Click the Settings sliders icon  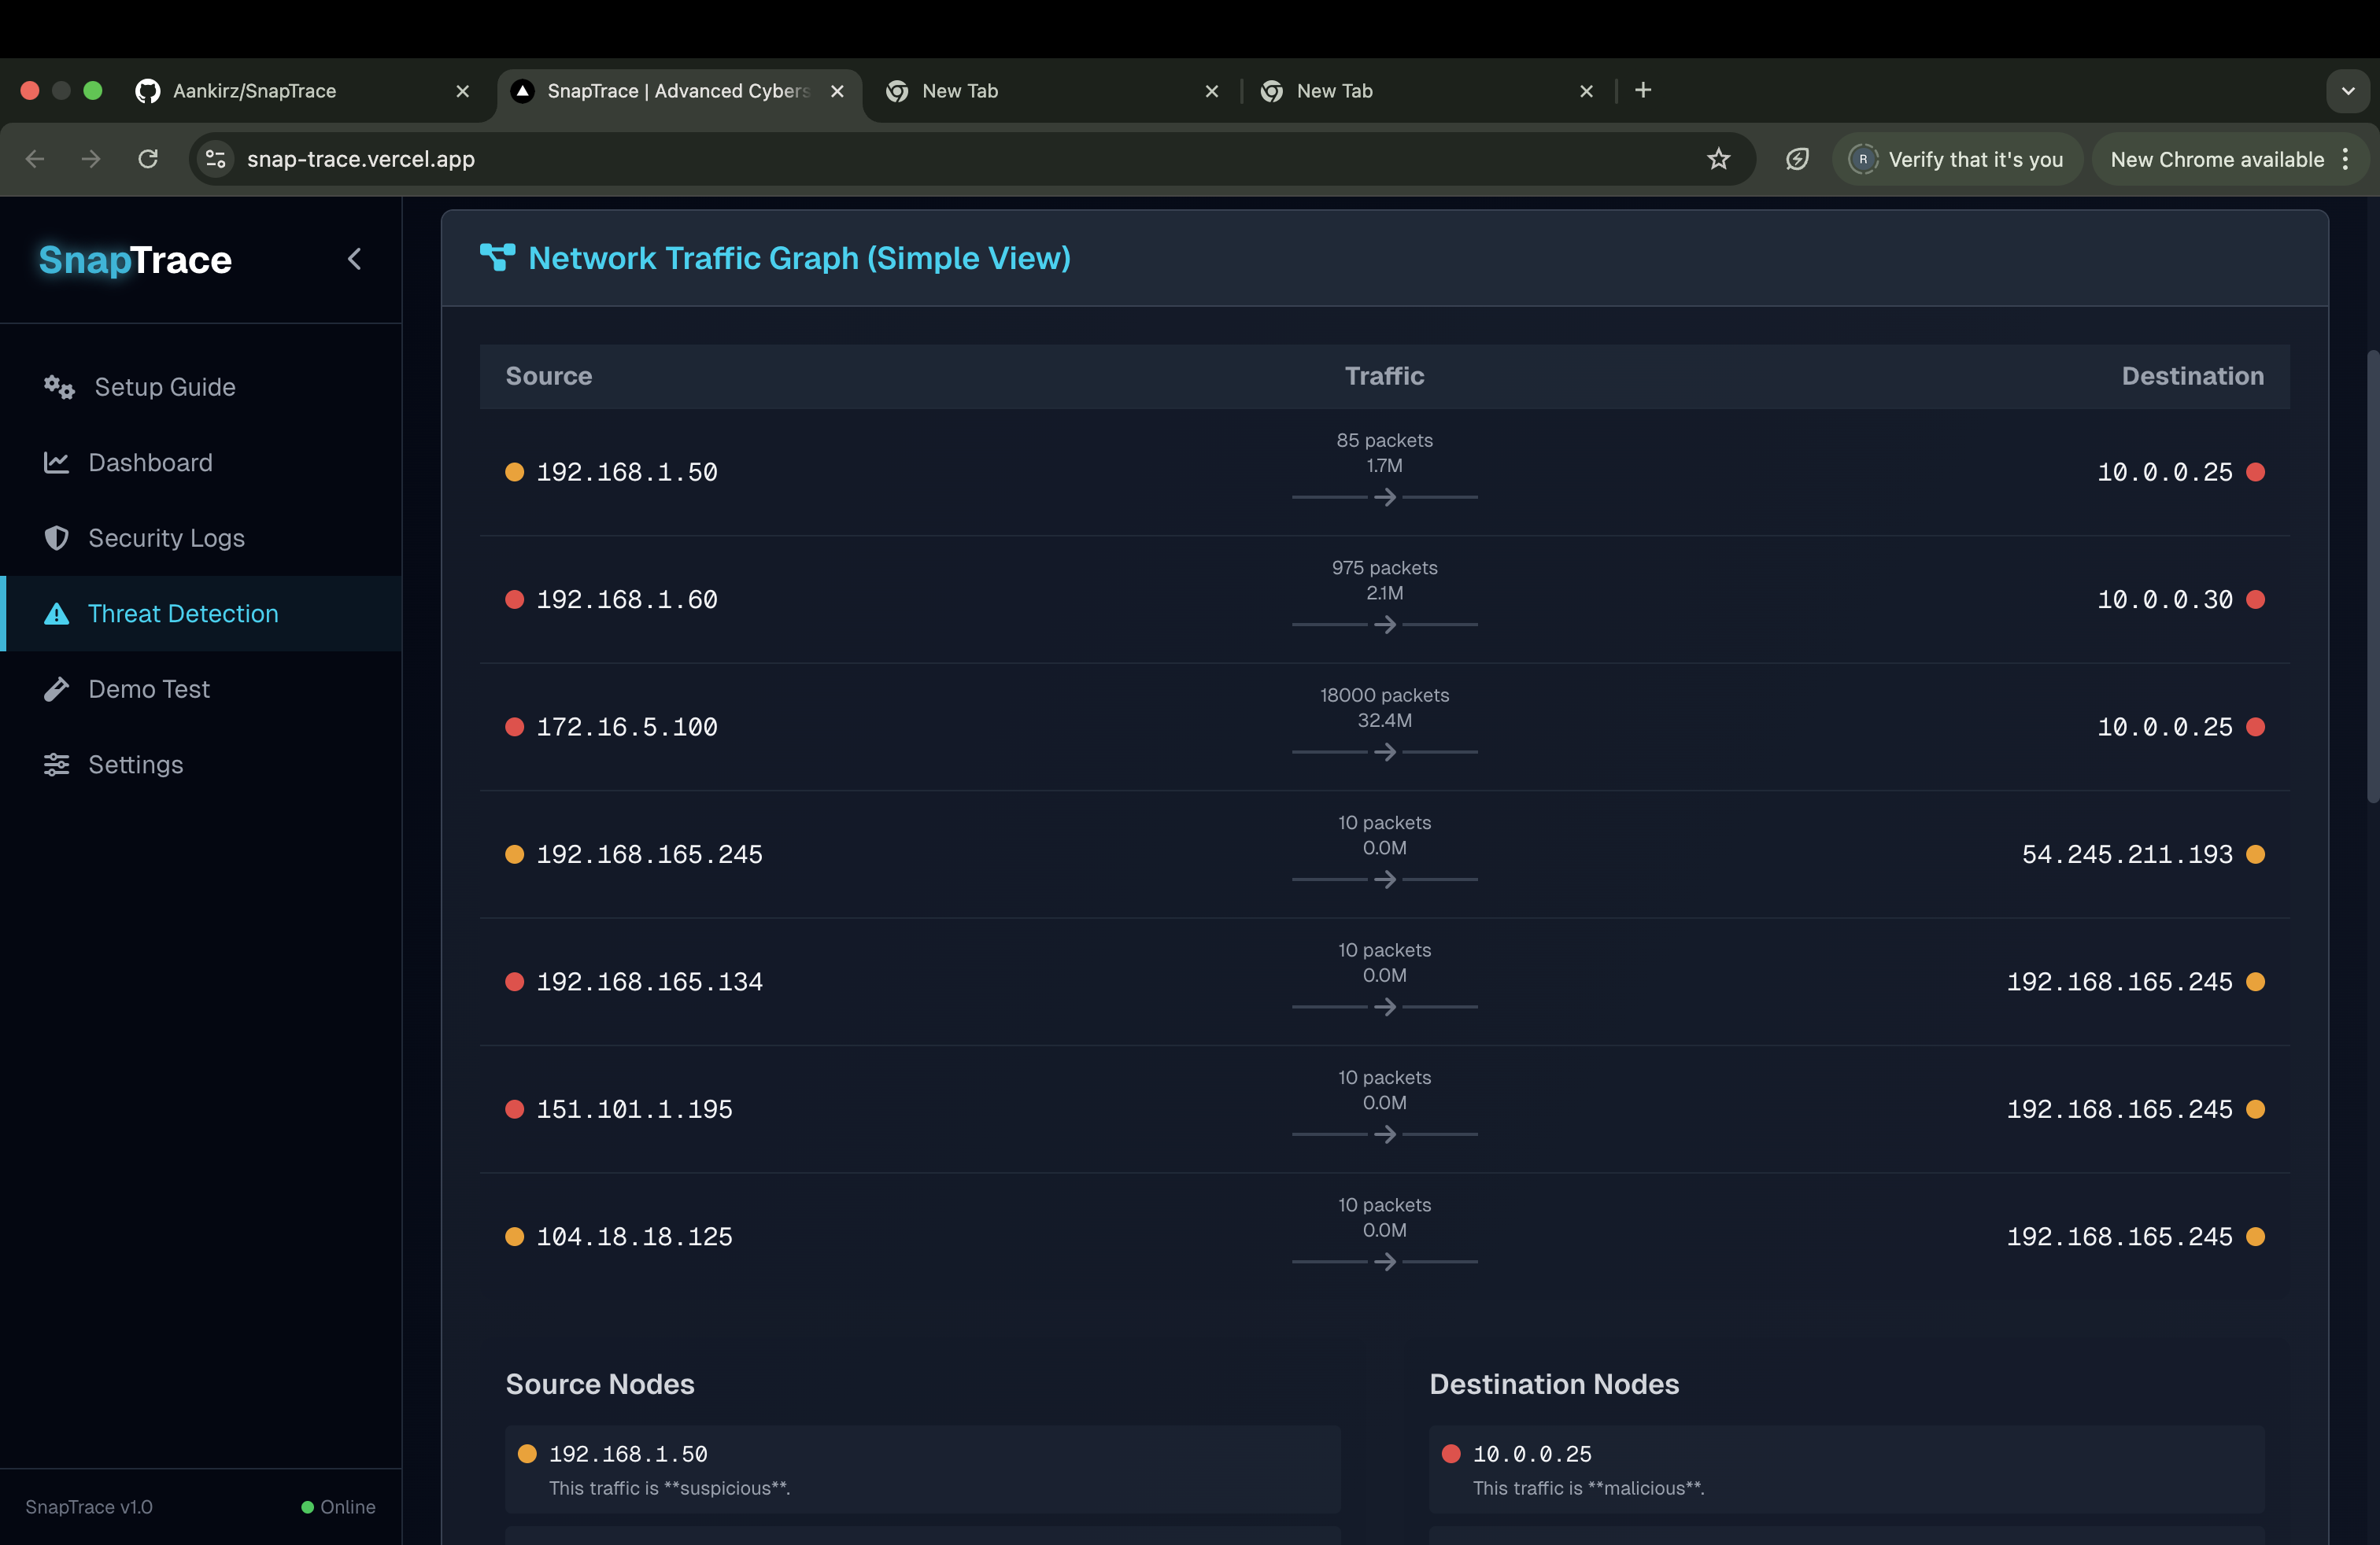click(x=56, y=765)
